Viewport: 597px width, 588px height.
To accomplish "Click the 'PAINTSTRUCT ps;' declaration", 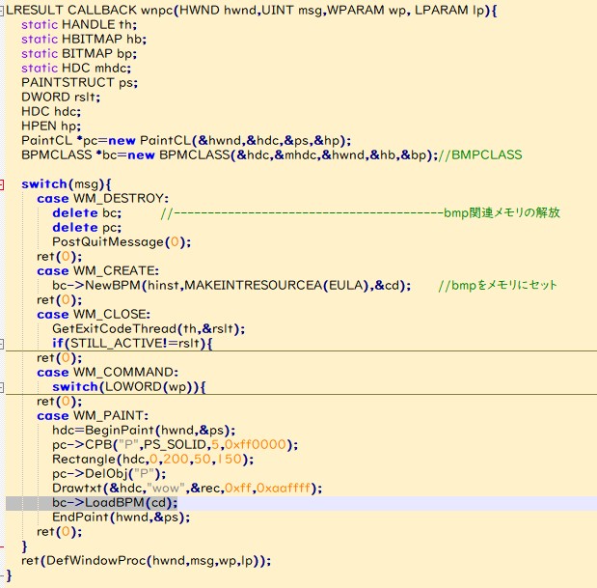I will (80, 83).
